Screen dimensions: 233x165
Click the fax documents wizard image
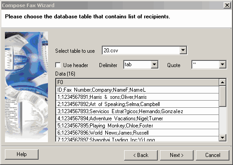(x=26, y=87)
